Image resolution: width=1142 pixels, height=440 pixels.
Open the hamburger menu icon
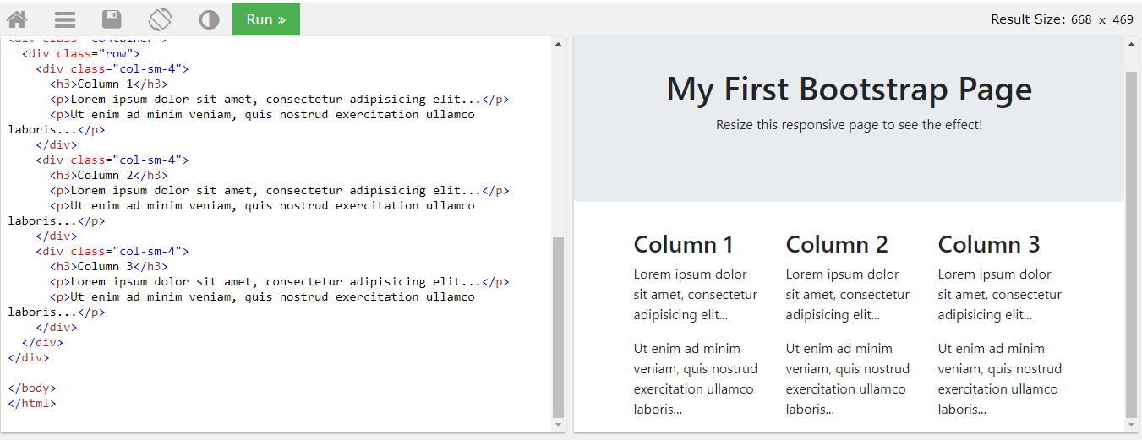point(64,19)
